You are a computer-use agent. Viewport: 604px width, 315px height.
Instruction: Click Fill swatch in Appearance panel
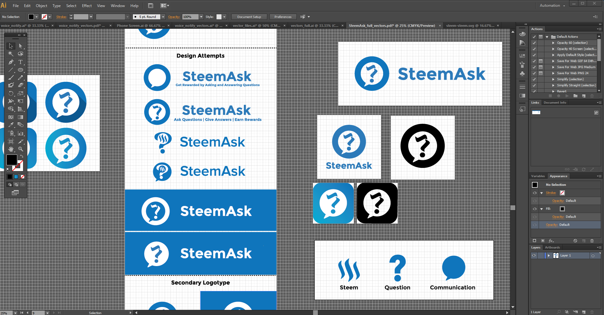click(562, 209)
